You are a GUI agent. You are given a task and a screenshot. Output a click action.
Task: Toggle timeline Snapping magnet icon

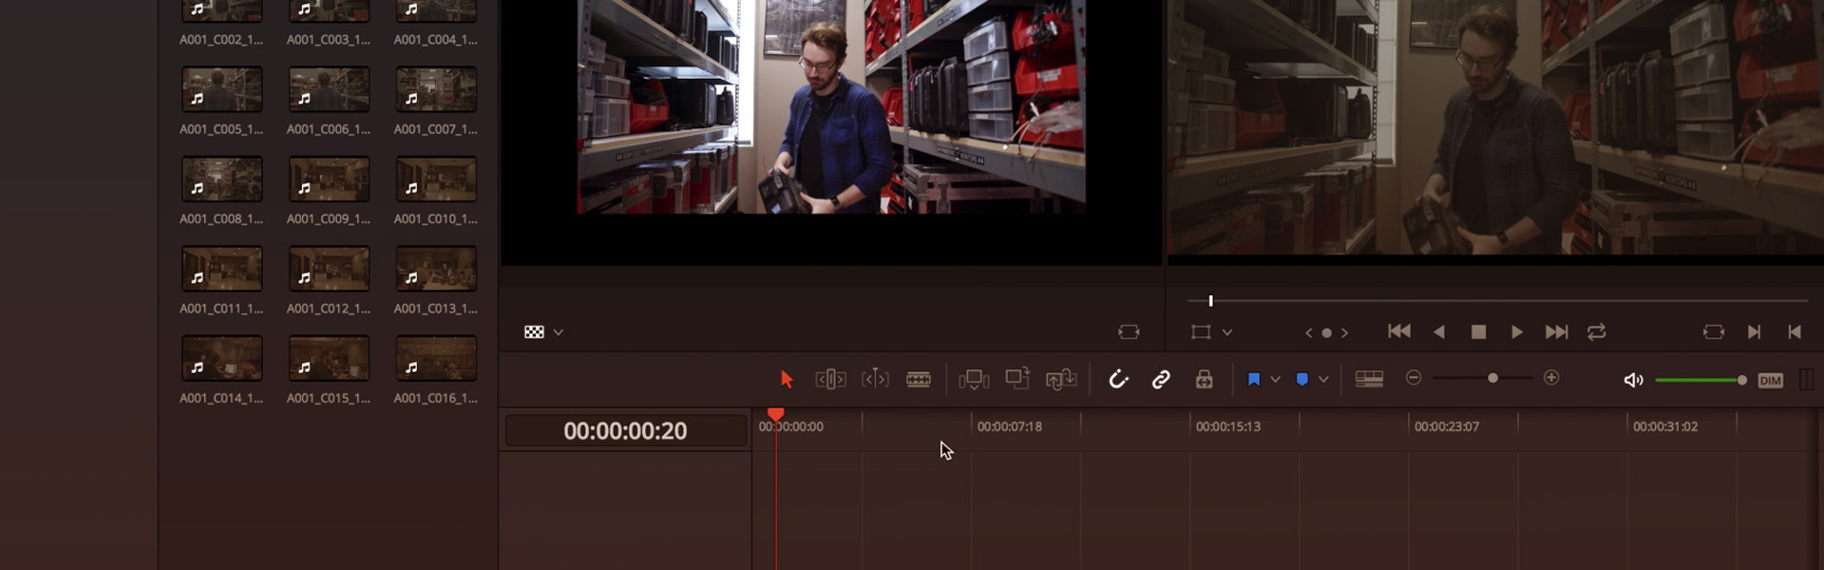(1118, 379)
